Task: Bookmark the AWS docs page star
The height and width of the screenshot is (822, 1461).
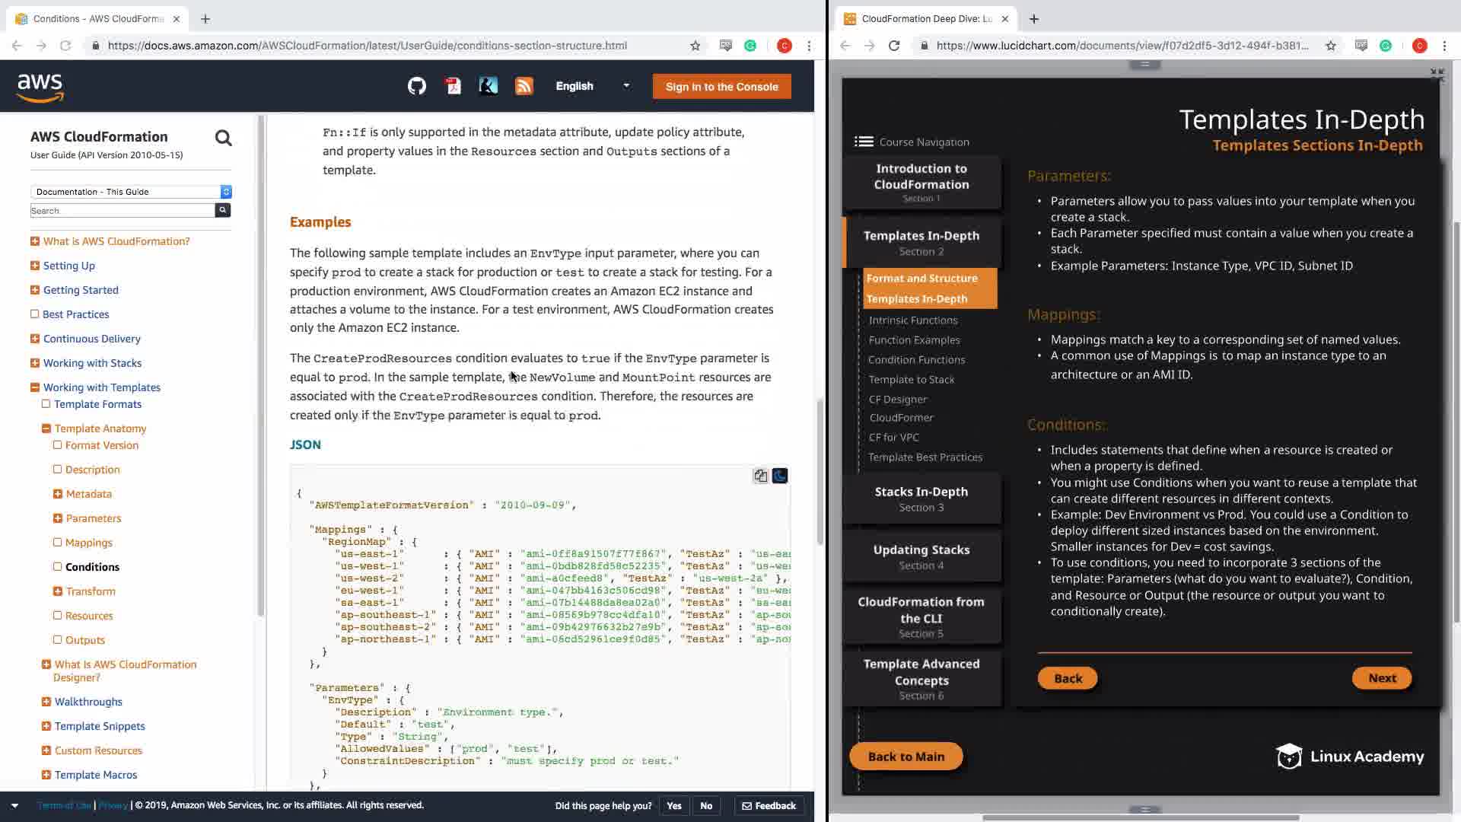Action: 695,46
